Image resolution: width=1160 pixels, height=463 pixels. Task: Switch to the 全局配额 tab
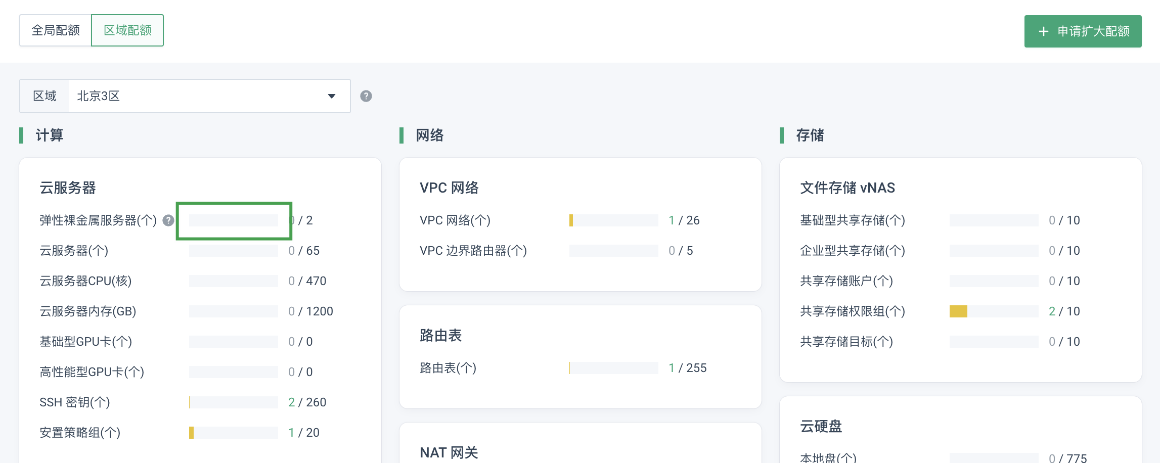pyautogui.click(x=56, y=30)
